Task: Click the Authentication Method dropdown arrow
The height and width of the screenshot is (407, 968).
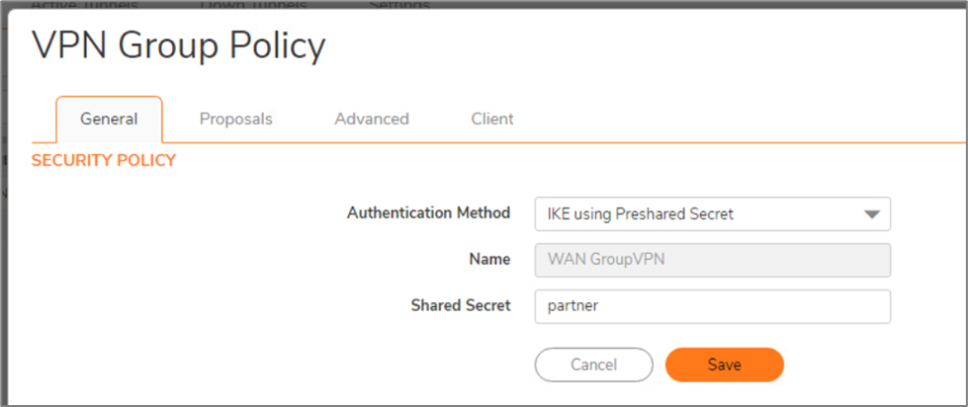Action: tap(871, 213)
